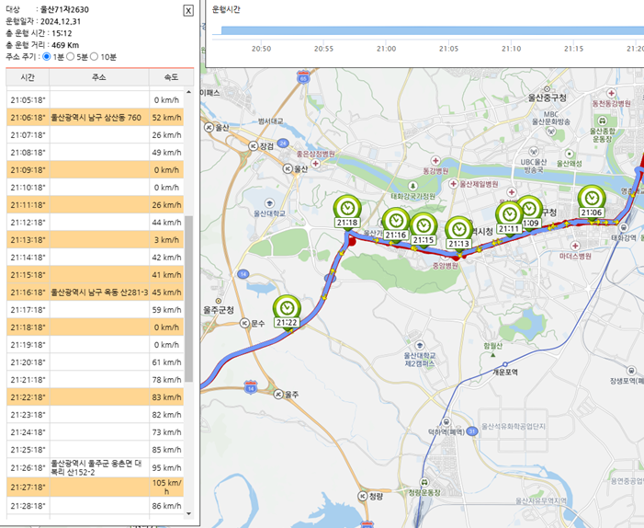Image resolution: width=644 pixels, height=528 pixels.
Task: Click the table's scroll-up arrow
Action: [x=189, y=93]
